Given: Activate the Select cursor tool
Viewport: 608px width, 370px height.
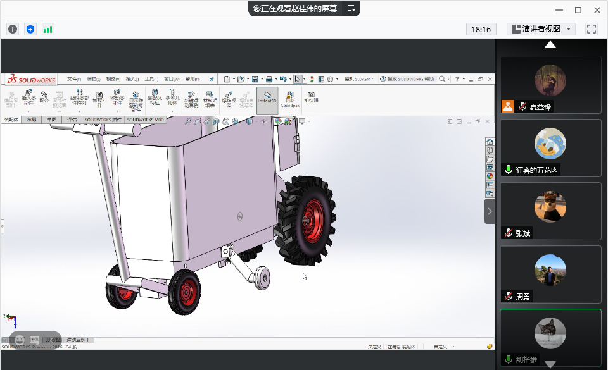Looking at the screenshot, I should [297, 79].
